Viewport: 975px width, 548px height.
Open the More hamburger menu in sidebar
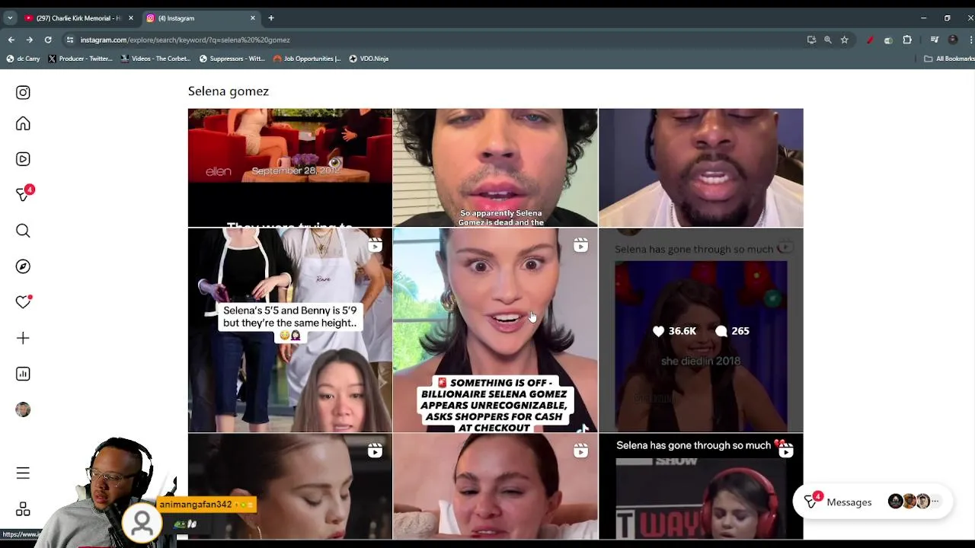click(x=23, y=473)
